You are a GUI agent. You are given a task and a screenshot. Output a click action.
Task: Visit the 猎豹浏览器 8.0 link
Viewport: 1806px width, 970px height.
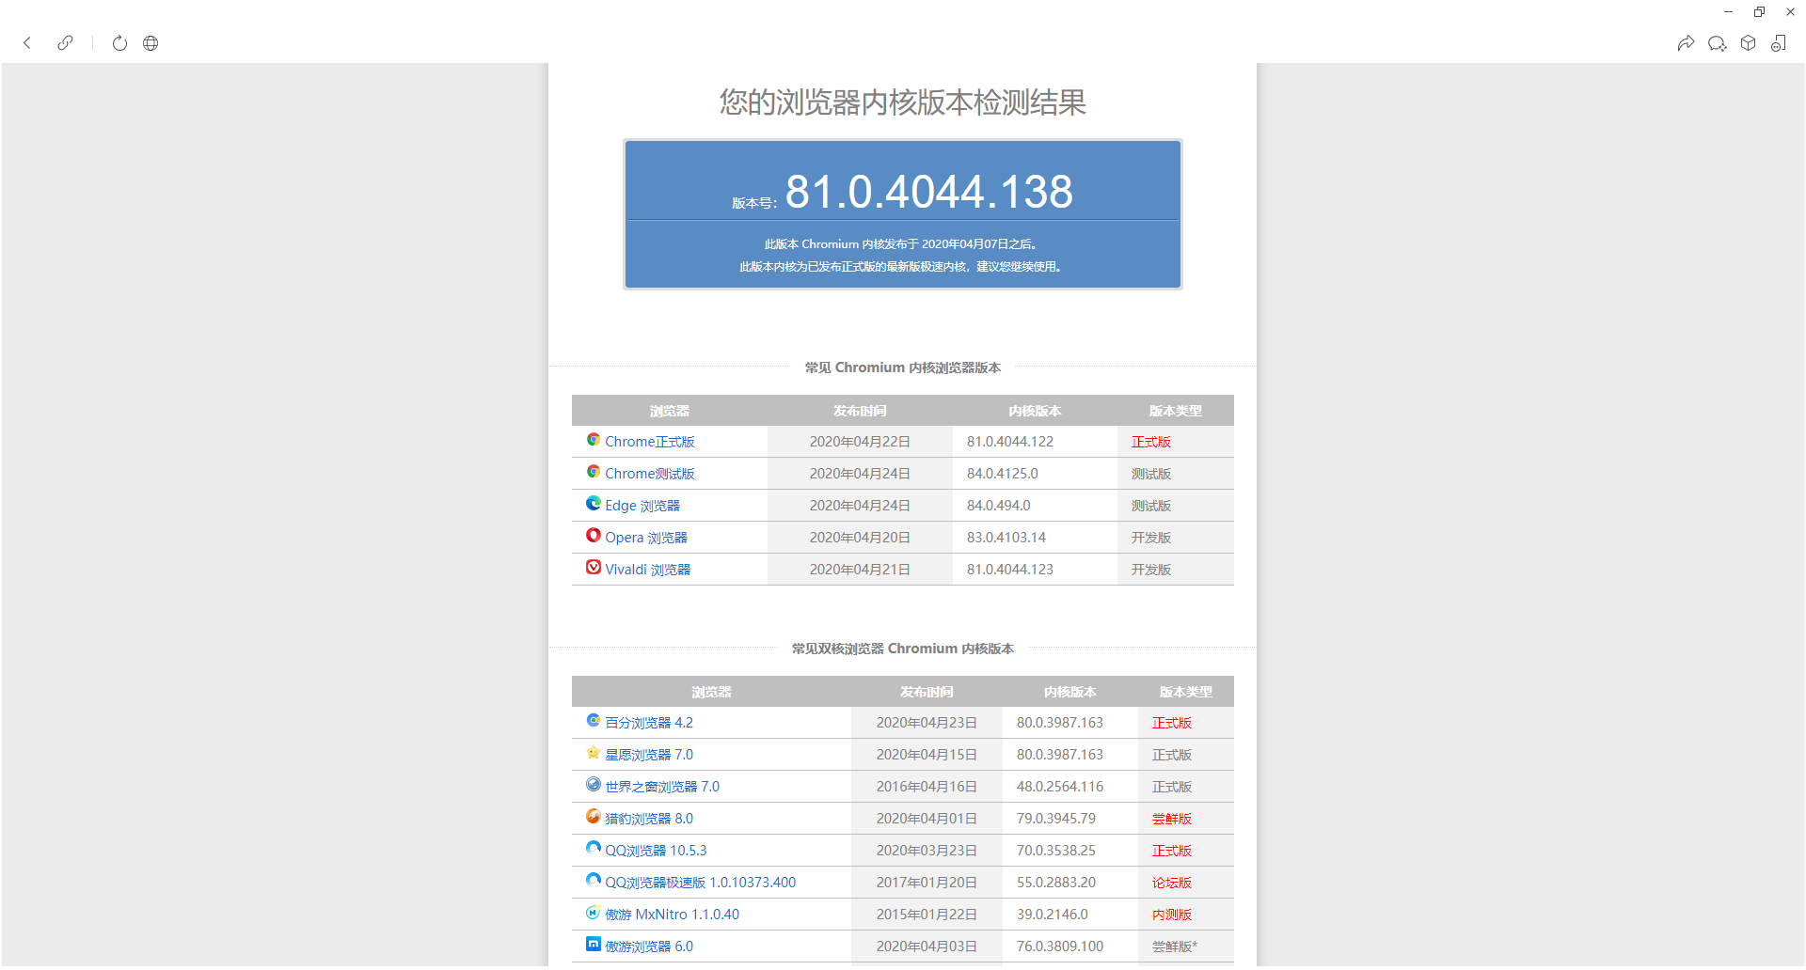click(x=649, y=819)
